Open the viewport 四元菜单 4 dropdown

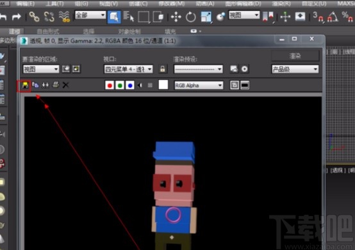tap(128, 69)
